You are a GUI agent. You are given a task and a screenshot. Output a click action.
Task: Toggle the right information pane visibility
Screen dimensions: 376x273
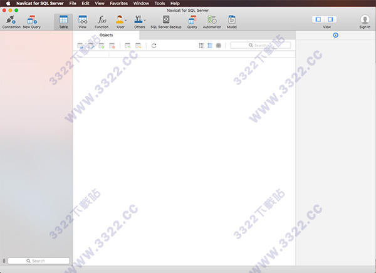pyautogui.click(x=330, y=19)
